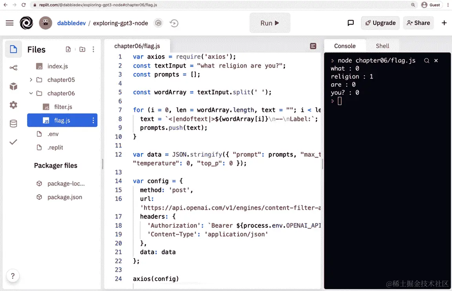Click the exploring-gpt3-node repl name

coord(121,23)
